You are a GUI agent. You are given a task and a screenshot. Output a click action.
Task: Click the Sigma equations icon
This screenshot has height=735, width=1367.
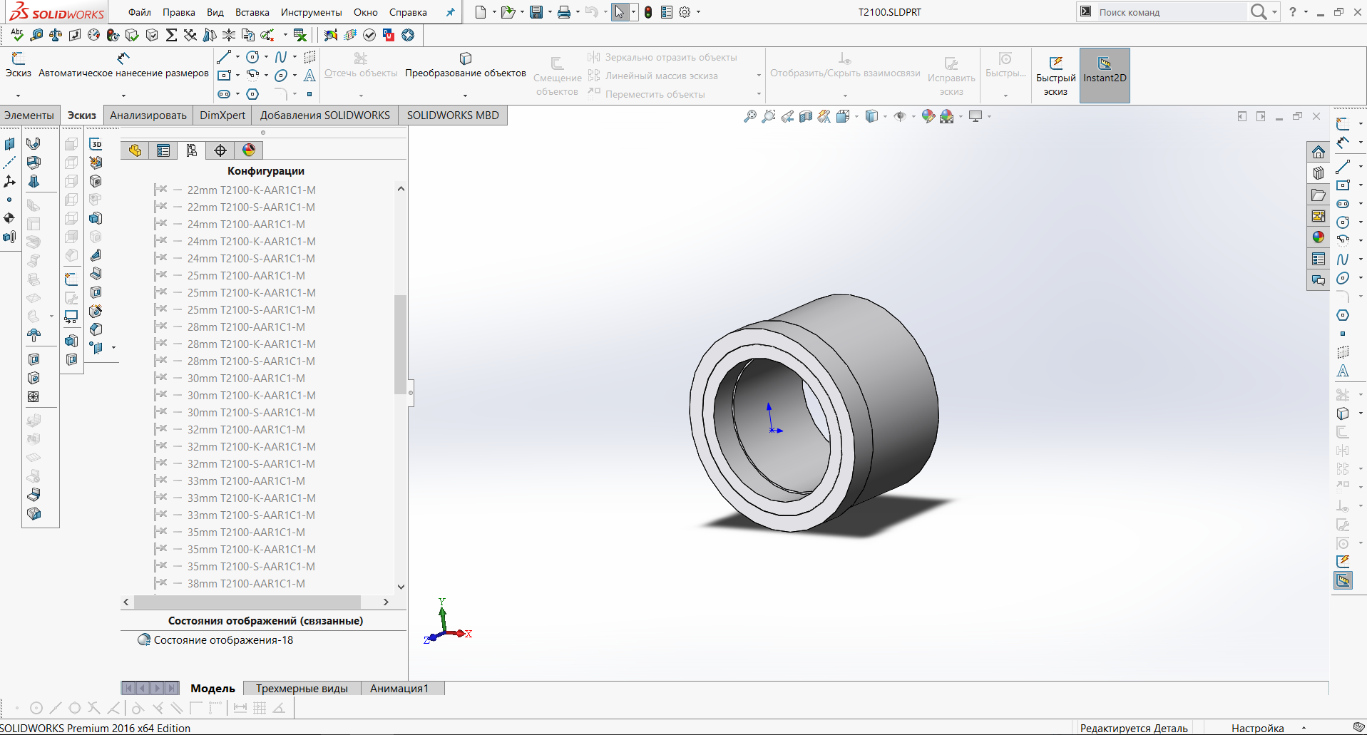[171, 34]
